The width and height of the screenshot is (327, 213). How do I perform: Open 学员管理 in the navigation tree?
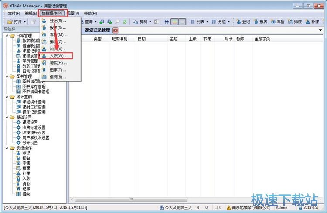point(30,61)
